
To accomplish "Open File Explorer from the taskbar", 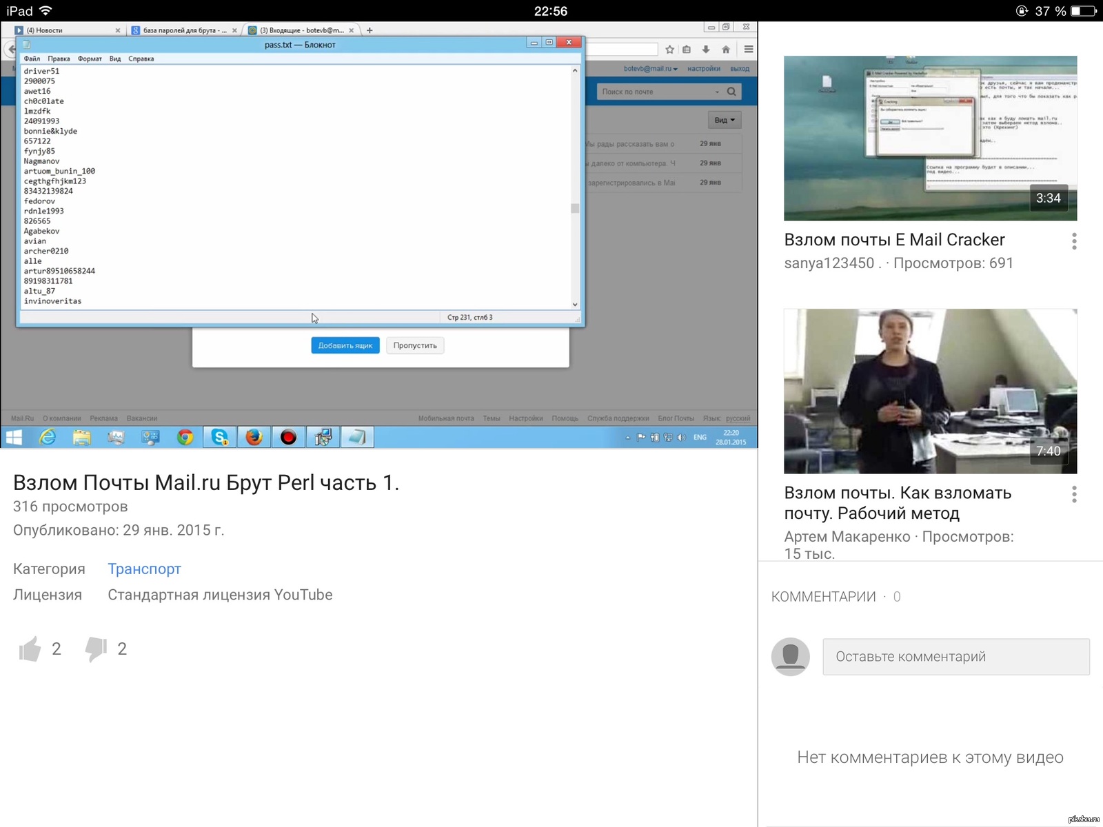I will point(82,437).
